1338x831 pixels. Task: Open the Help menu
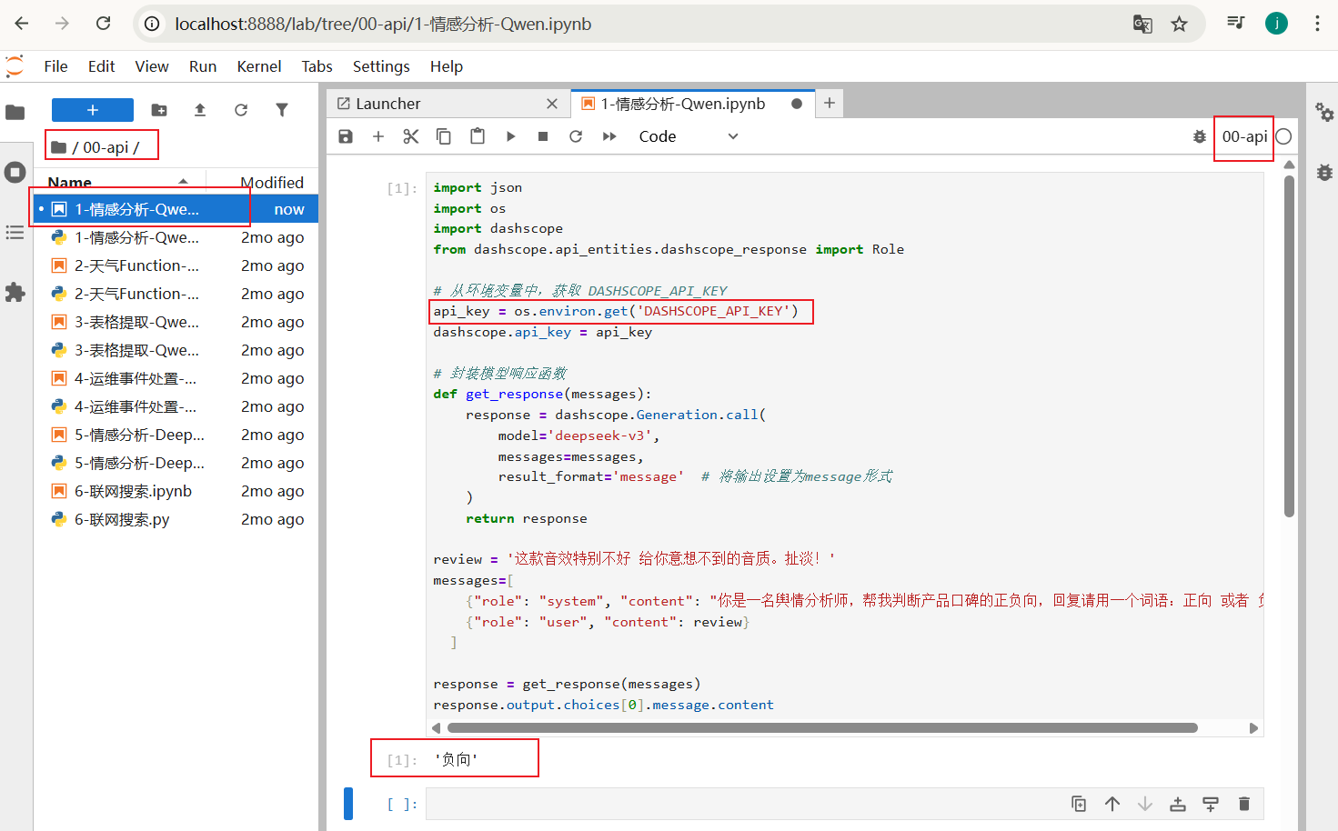tap(447, 66)
